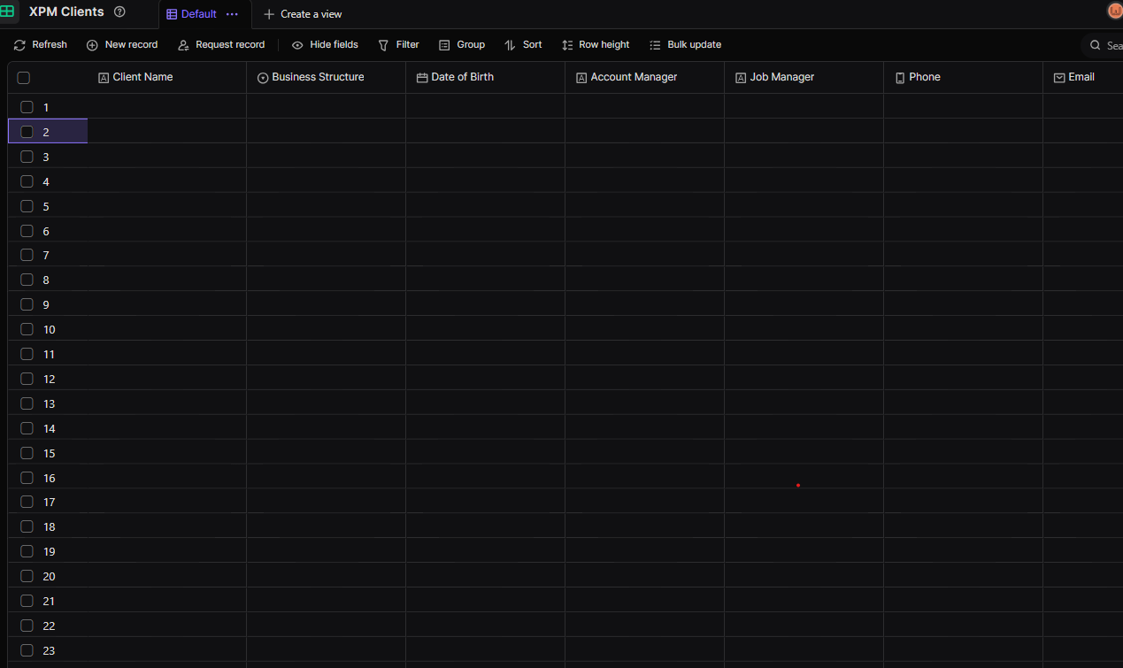Open the Sort arrows tool
The height and width of the screenshot is (668, 1123).
tap(510, 45)
